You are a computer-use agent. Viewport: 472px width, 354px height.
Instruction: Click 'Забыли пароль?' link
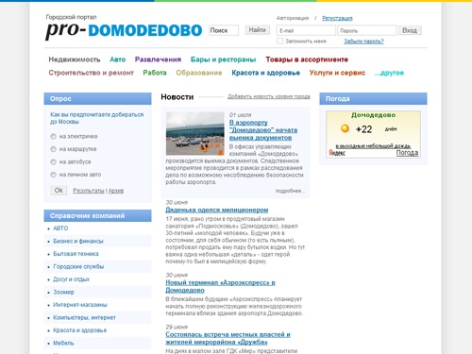[363, 42]
